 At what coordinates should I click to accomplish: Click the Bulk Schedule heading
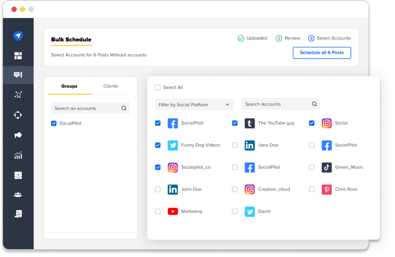[71, 40]
